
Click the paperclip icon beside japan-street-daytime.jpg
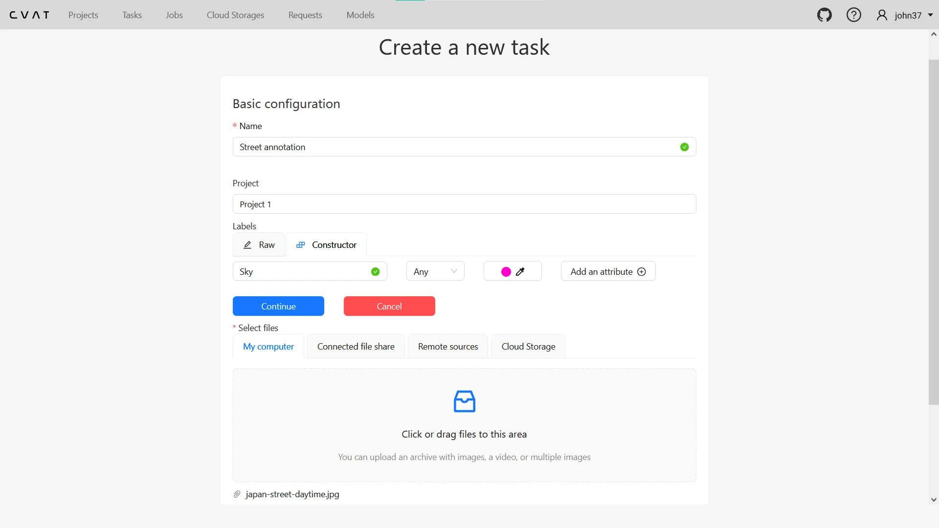[x=237, y=494]
